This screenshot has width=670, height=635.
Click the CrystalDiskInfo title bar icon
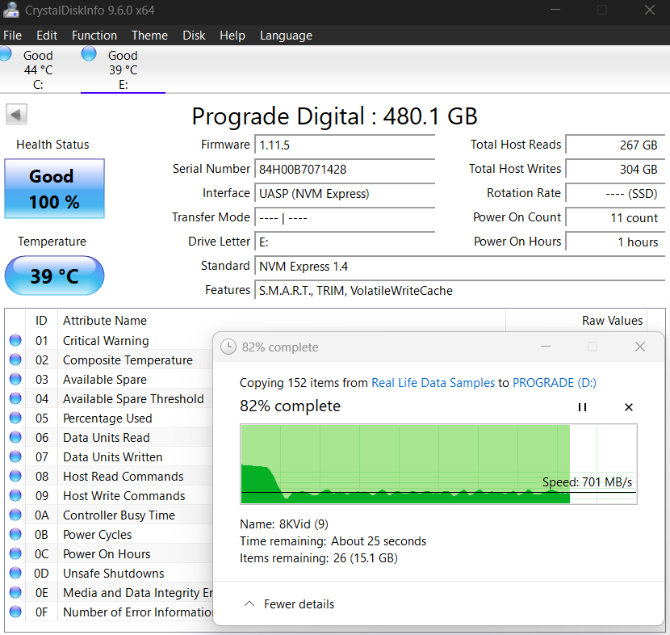click(x=11, y=11)
